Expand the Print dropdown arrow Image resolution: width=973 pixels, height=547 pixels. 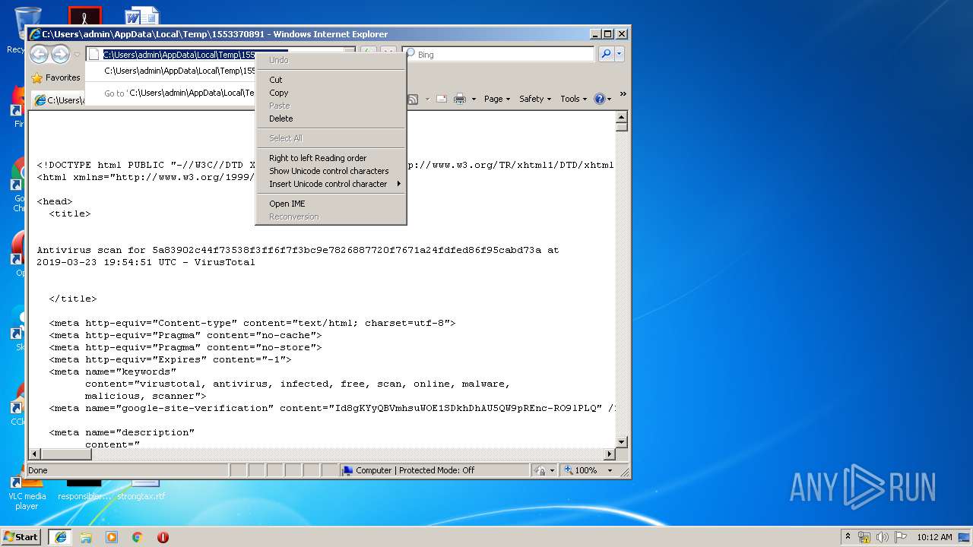click(474, 99)
